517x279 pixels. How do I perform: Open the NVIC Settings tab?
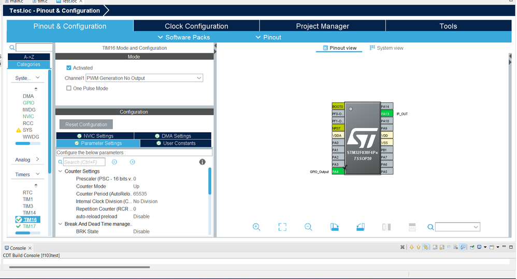click(x=95, y=136)
